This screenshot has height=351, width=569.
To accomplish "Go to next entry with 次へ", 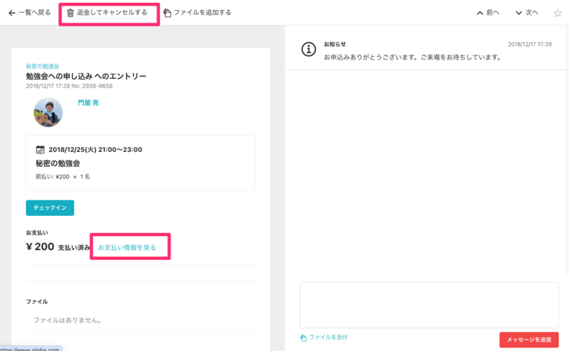I will tap(528, 13).
